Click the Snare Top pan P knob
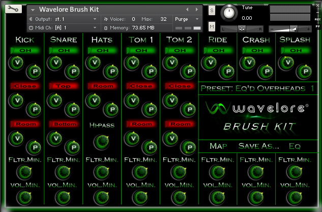322x212 pixels. point(73,109)
